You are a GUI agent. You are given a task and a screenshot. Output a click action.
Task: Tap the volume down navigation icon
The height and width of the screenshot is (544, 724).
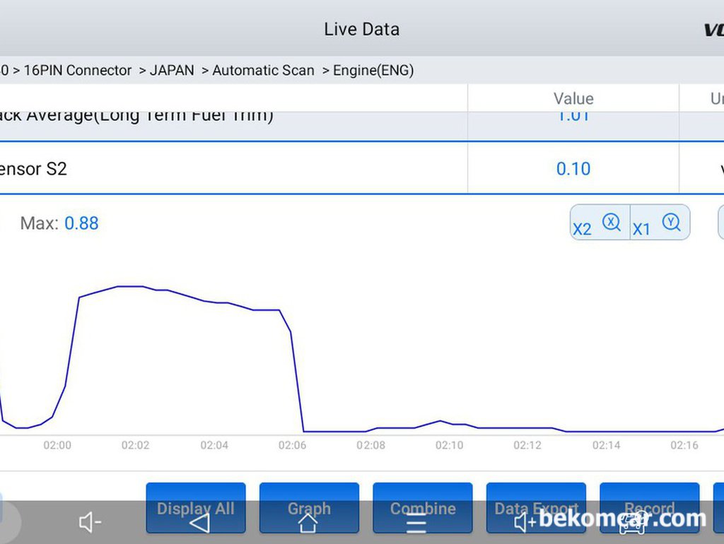point(90,523)
